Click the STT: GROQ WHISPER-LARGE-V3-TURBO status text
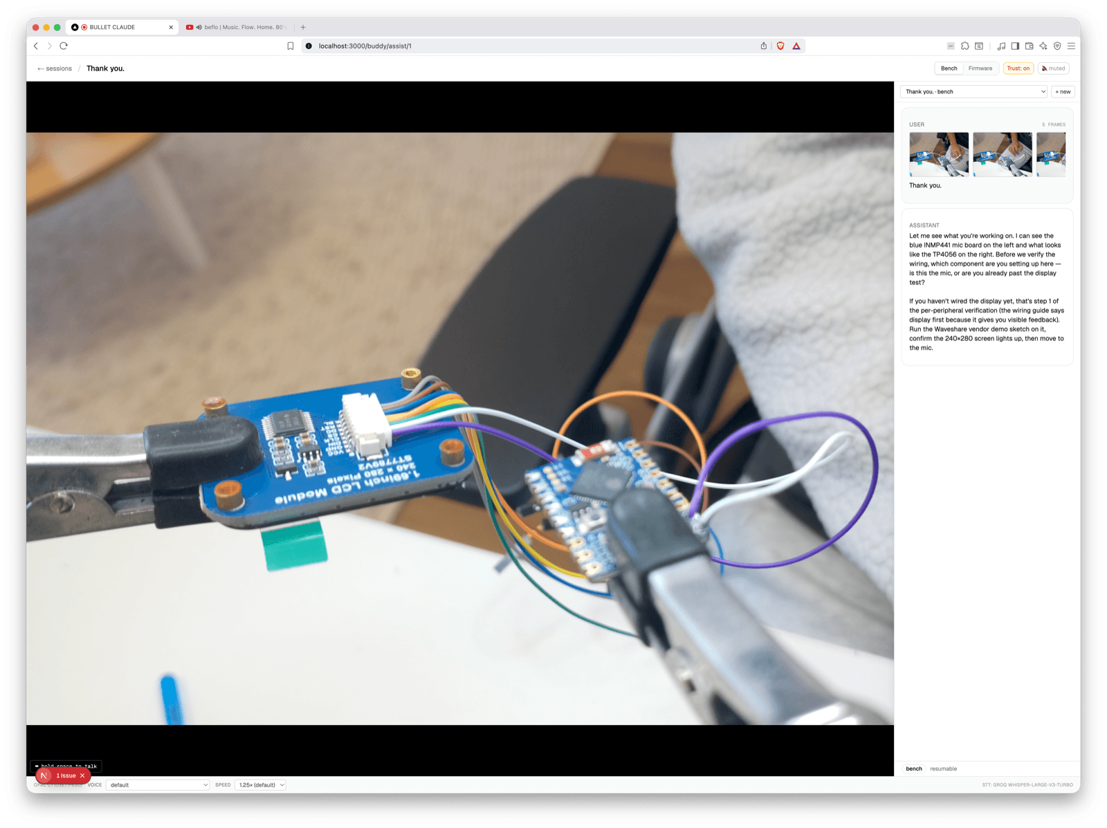Viewport: 1107px width, 828px height. [1027, 785]
